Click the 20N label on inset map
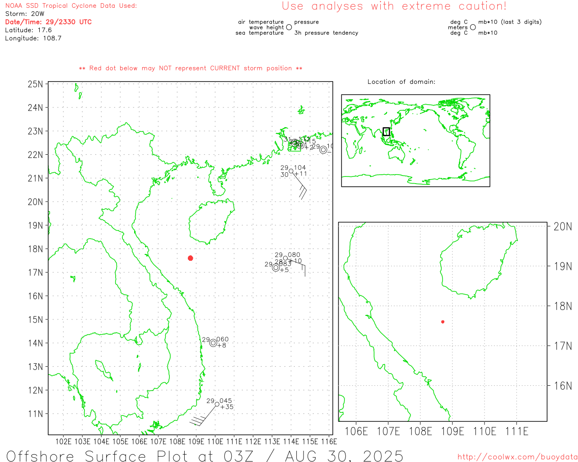The height and width of the screenshot is (462, 578). (x=563, y=226)
